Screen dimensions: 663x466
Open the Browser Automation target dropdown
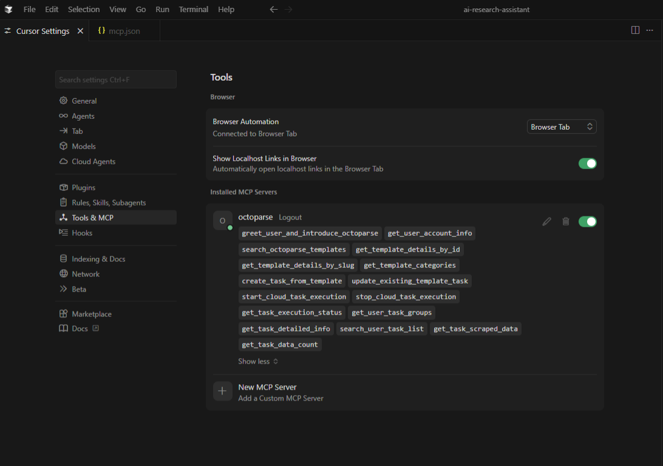[x=561, y=127]
